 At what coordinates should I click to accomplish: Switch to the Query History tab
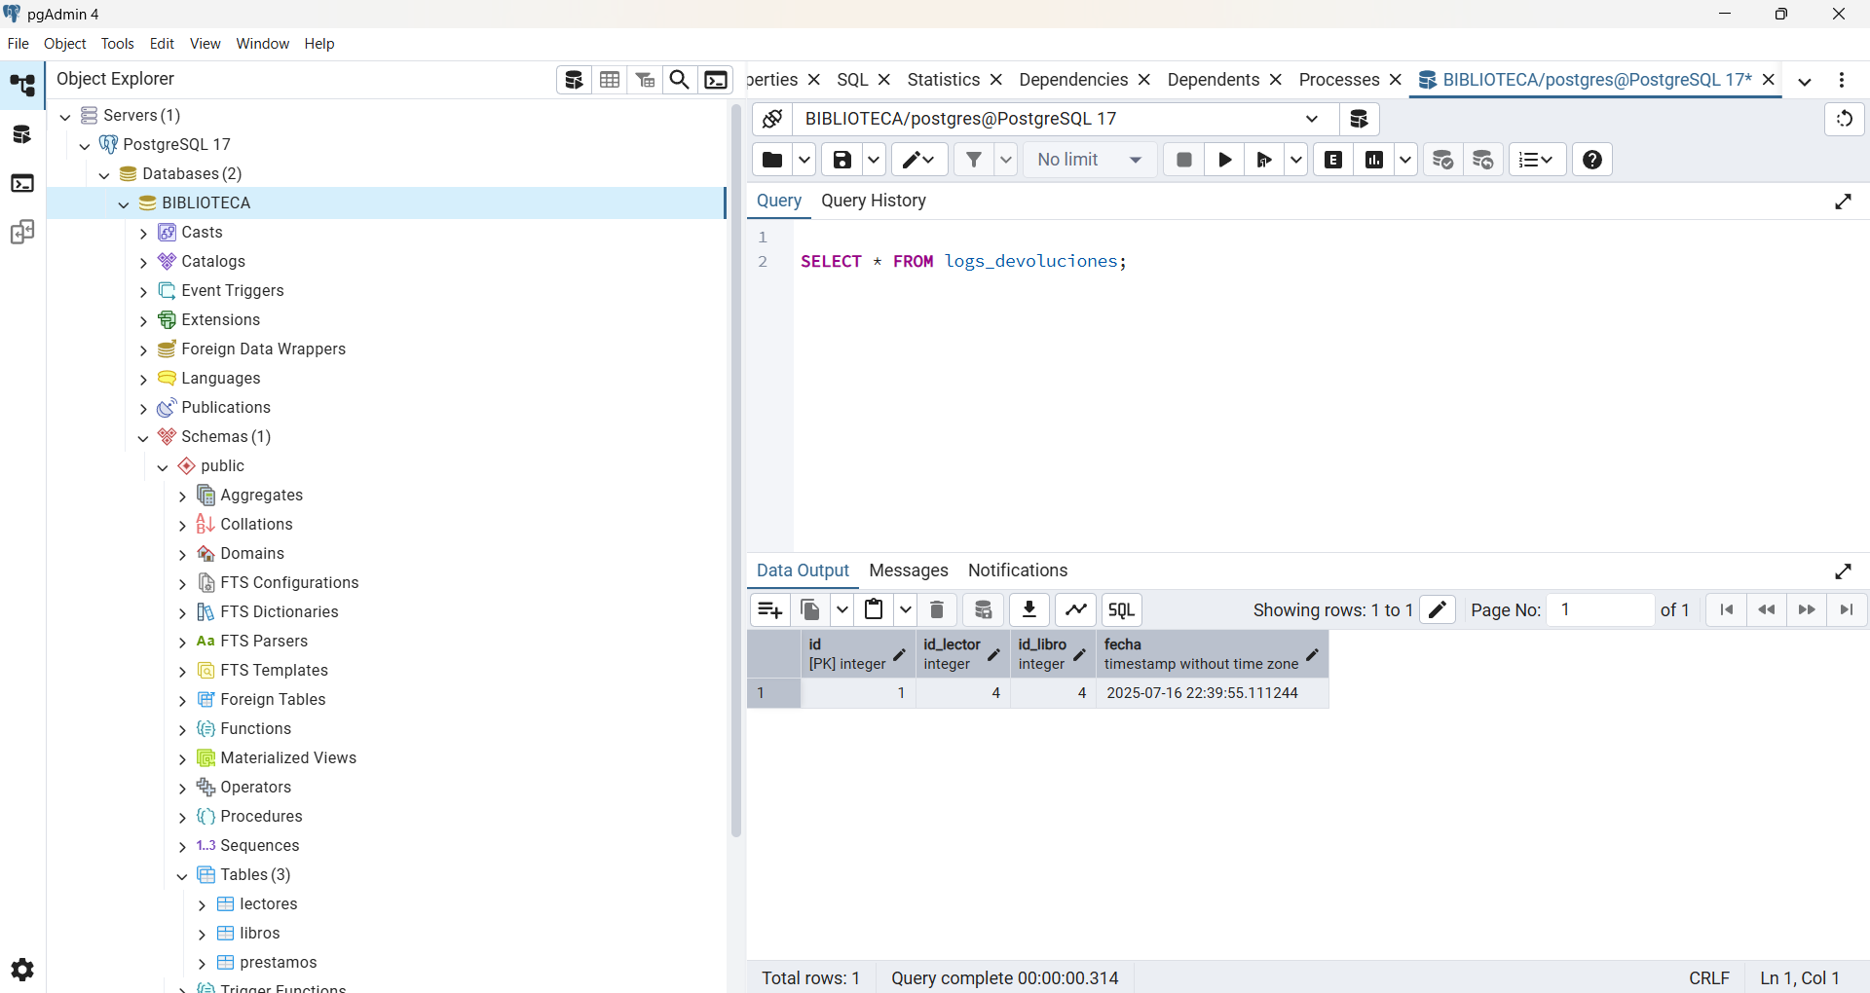click(874, 201)
